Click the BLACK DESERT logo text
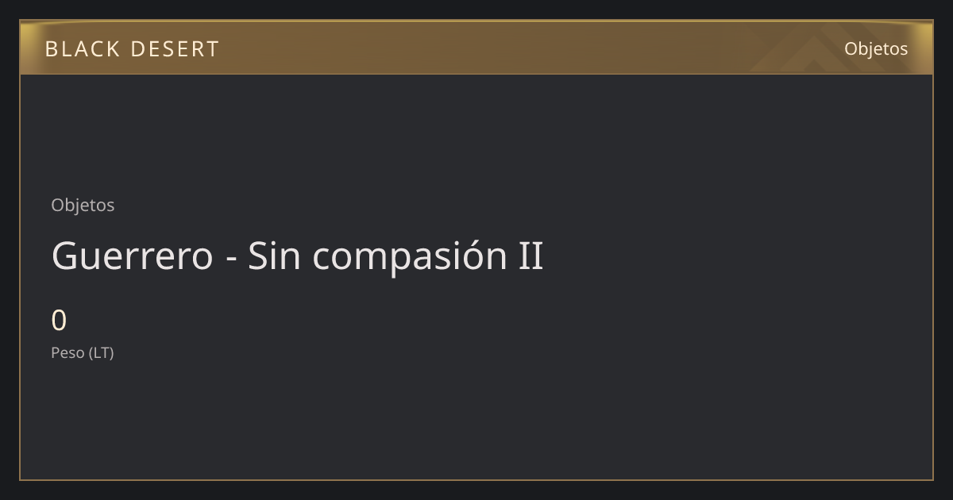Viewport: 953px width, 500px height. [132, 49]
